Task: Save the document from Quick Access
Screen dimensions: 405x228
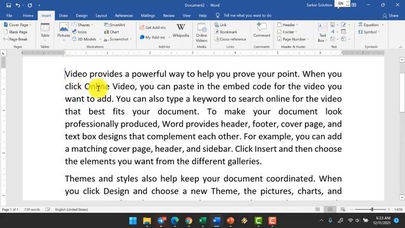Action: tap(8, 5)
